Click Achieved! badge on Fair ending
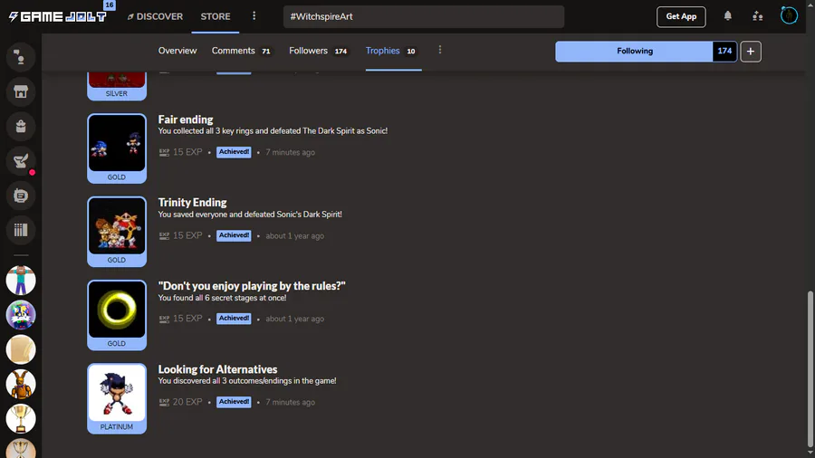815x458 pixels. 234,152
